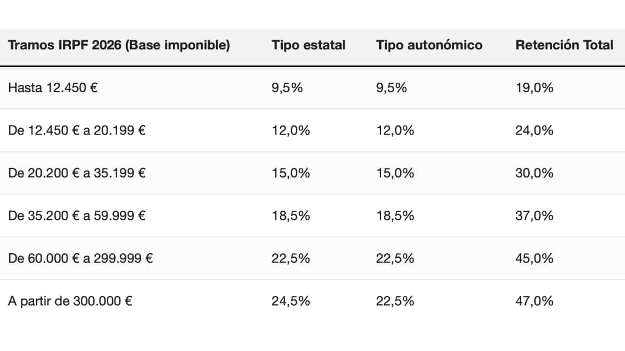The width and height of the screenshot is (625, 351).
Task: Click the "Tramos IRPF 2026 (Base imponible)" column header
Action: tap(119, 45)
